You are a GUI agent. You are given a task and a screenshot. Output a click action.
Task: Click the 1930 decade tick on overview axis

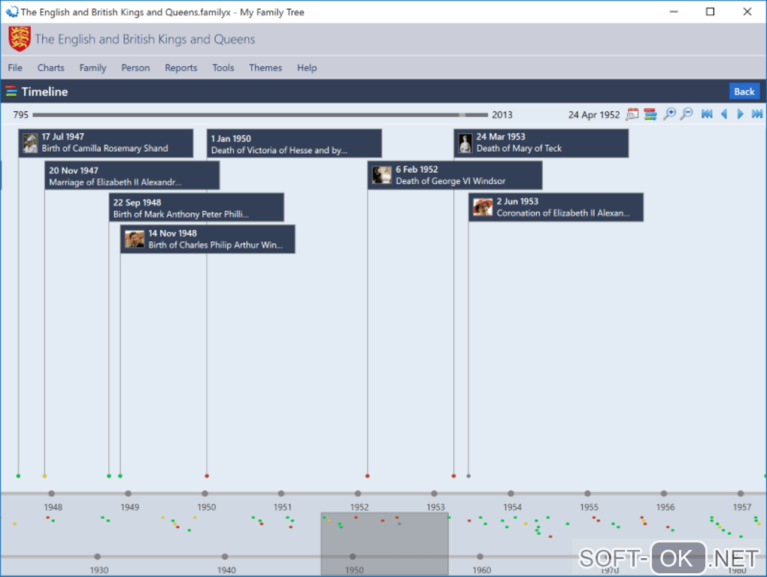[x=97, y=557]
